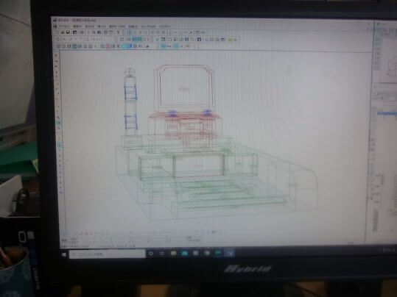Open the File menu in the menu bar
Screen dimensions: 397x297
[x=63, y=26]
